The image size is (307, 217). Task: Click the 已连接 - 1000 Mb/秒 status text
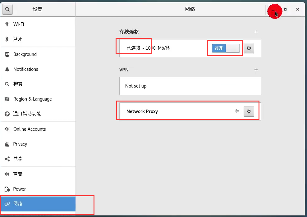148,48
